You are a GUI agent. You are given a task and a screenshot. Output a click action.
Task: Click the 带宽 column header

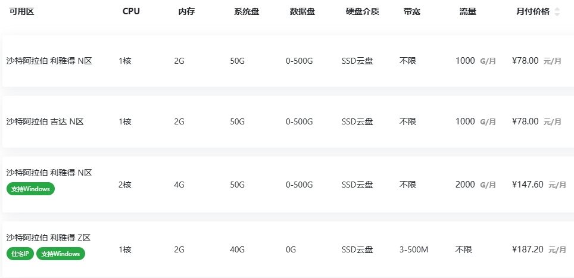pos(411,11)
